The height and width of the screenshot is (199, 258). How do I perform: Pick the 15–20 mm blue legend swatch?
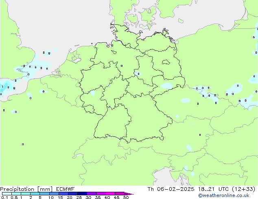click(63, 194)
